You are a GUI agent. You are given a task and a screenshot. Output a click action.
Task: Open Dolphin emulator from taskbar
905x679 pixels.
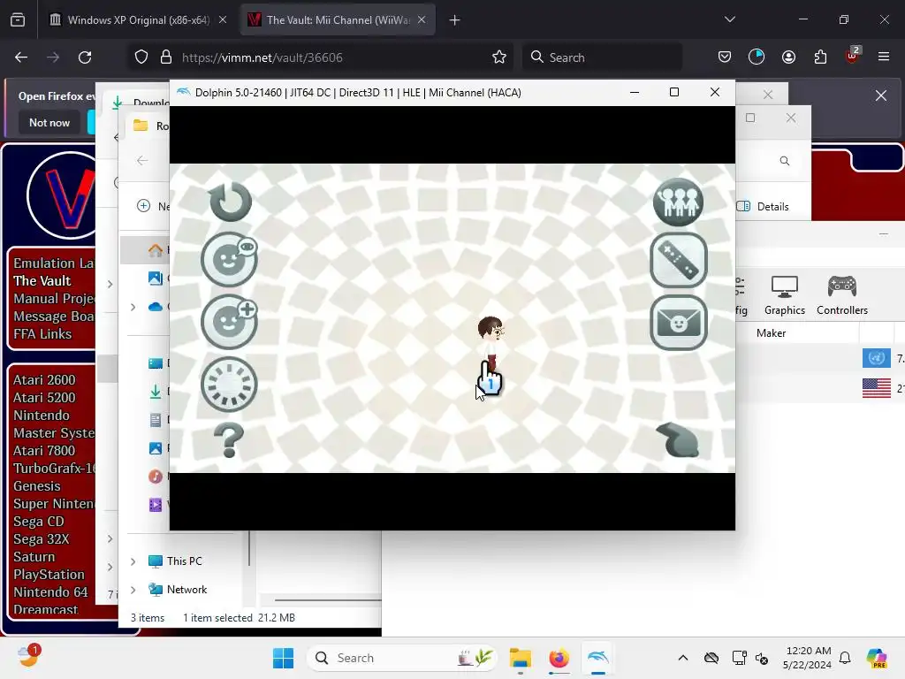click(598, 658)
